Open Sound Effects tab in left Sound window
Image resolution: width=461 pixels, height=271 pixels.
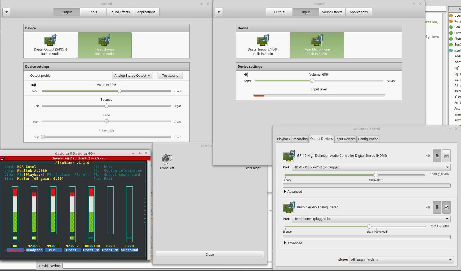[120, 12]
